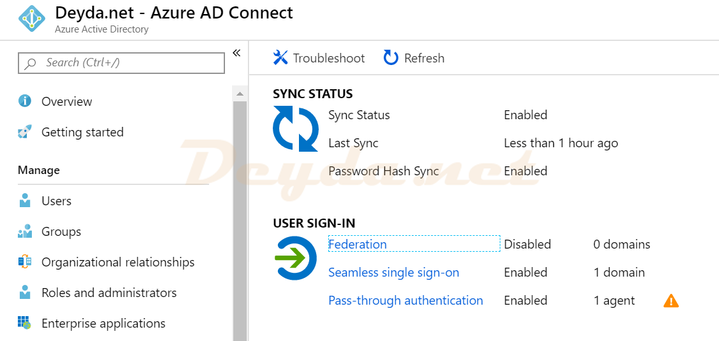The image size is (719, 341).
Task: Click into the Search (Ctrl+/) field
Action: tap(122, 63)
